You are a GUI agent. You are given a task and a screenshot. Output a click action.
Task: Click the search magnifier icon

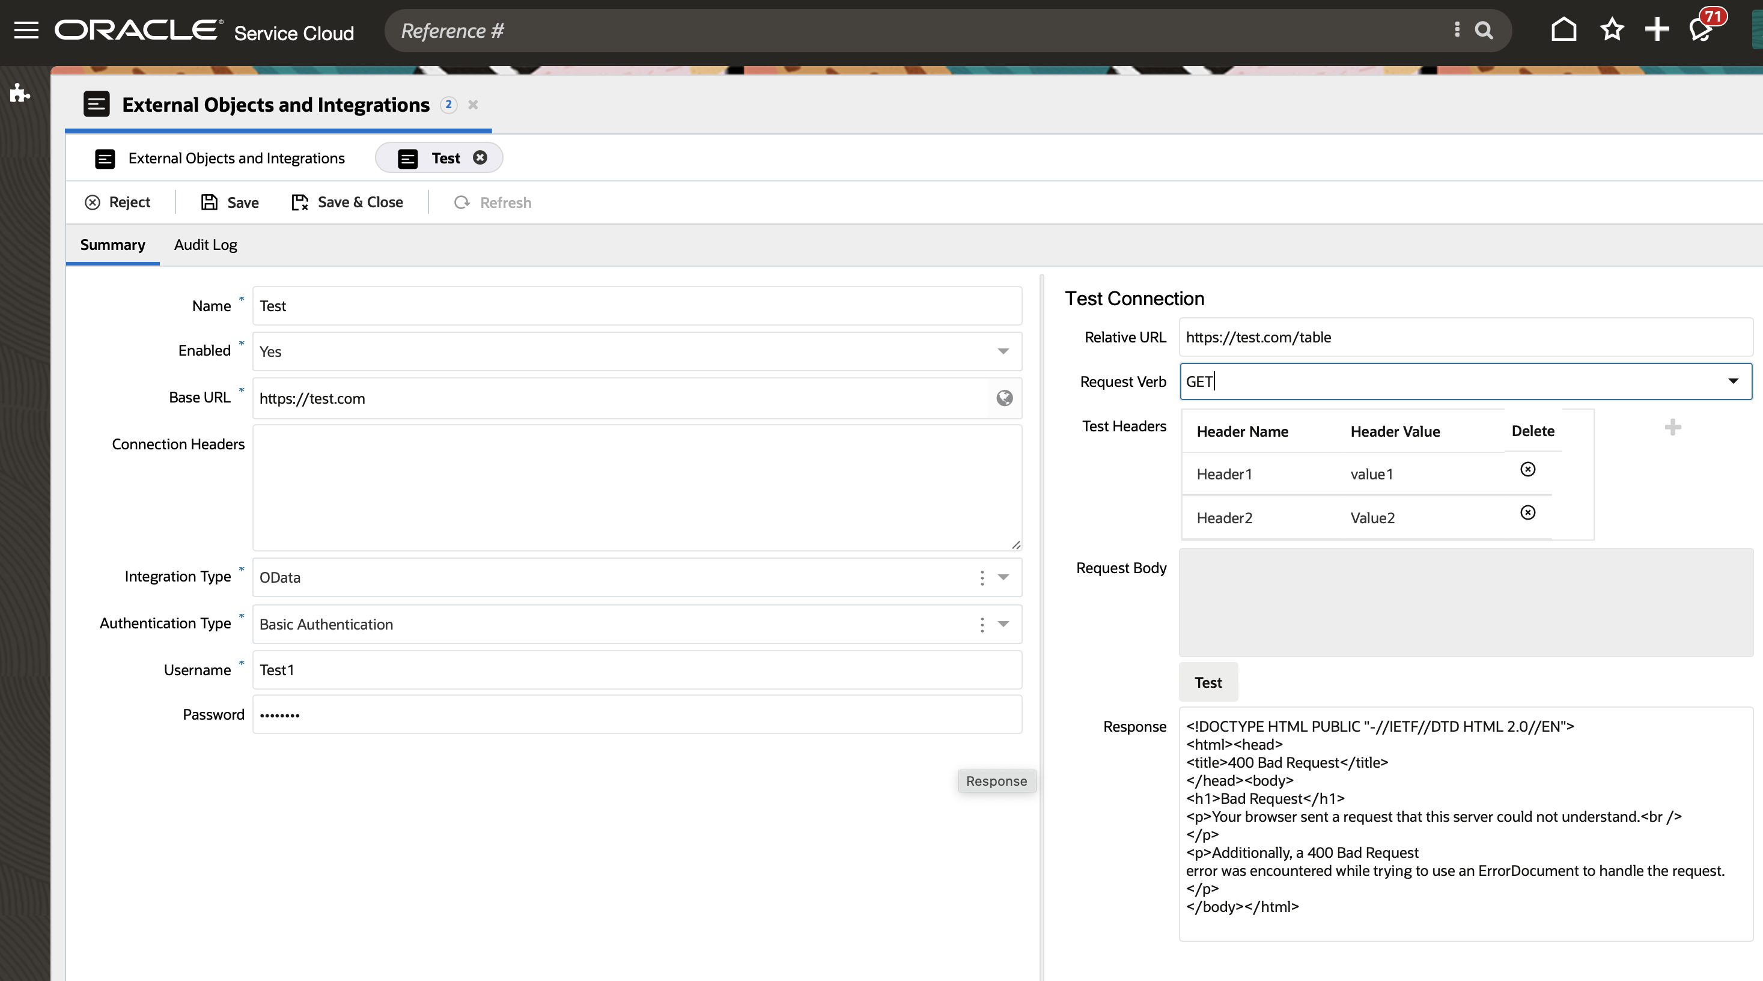1483,30
